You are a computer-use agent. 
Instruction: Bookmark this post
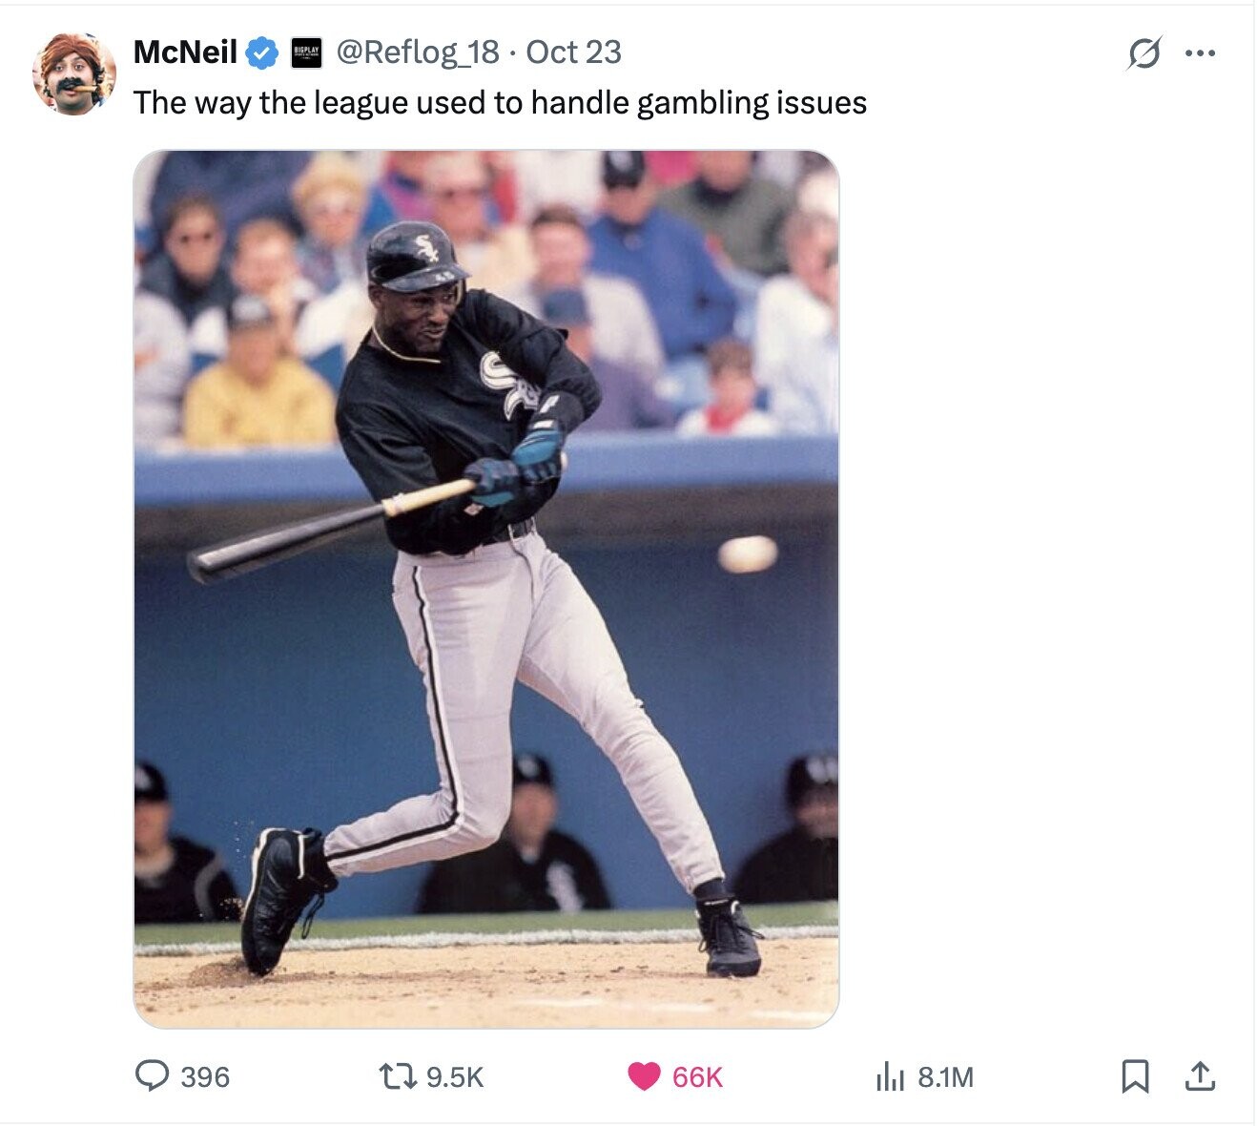(1134, 1076)
